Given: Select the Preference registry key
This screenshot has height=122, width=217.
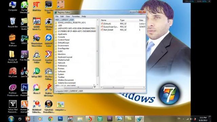Looking at the screenshot, I should pos(62,66).
